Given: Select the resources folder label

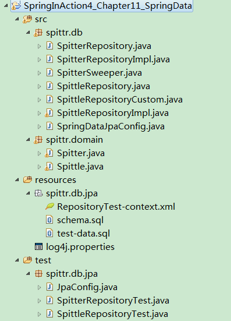Looking at the screenshot, I should click(55, 180).
